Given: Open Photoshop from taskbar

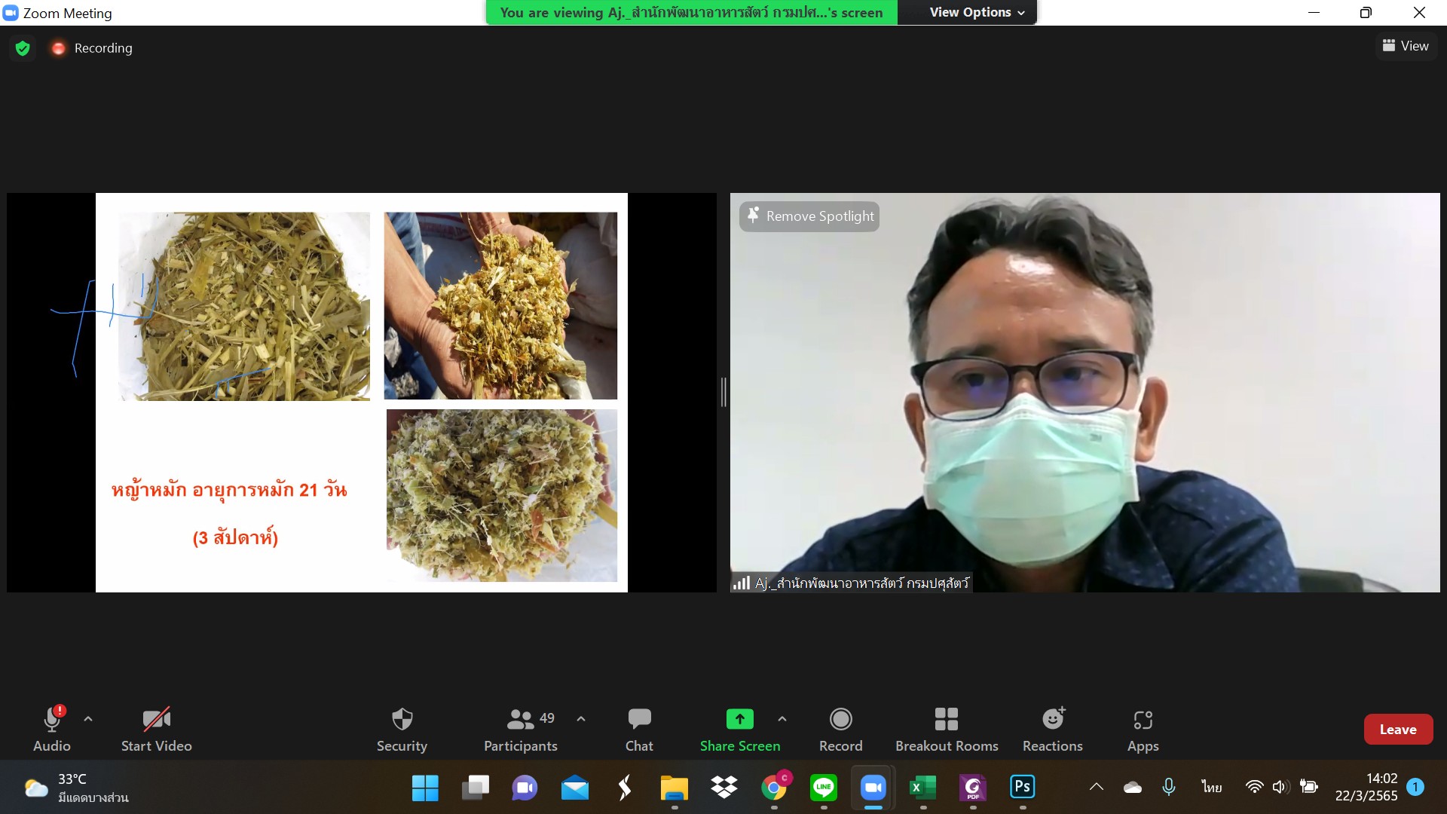Looking at the screenshot, I should [x=1022, y=788].
